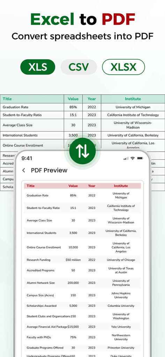Click 'University of Washington' in PDF Preview
The height and width of the screenshot is (357, 165).
[121, 316]
